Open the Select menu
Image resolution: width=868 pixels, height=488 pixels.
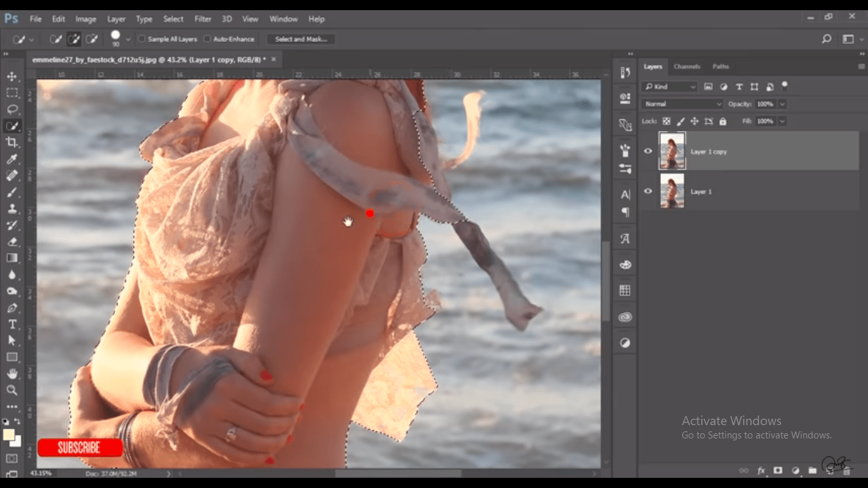click(x=173, y=18)
